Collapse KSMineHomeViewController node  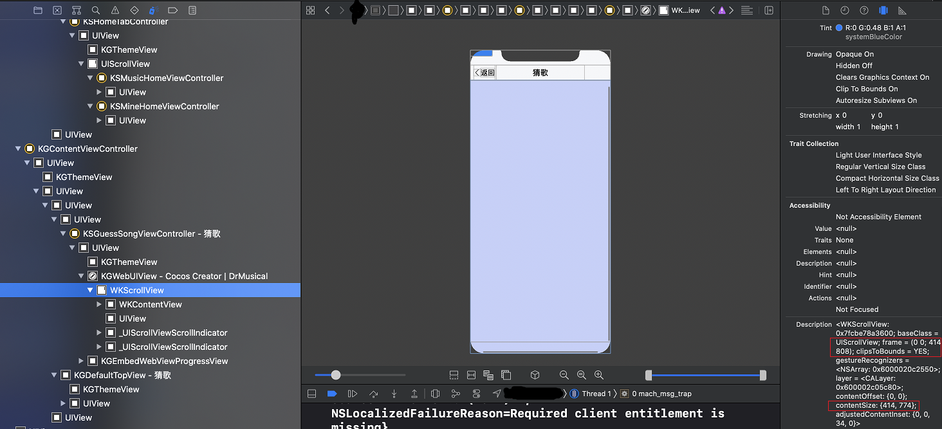[x=90, y=107]
